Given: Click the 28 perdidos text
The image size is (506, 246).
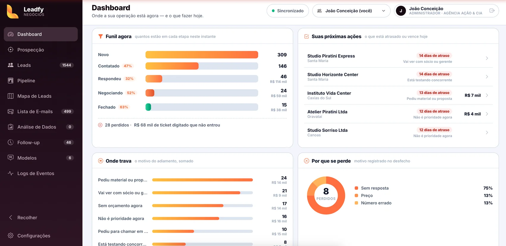Looking at the screenshot, I should point(117,125).
